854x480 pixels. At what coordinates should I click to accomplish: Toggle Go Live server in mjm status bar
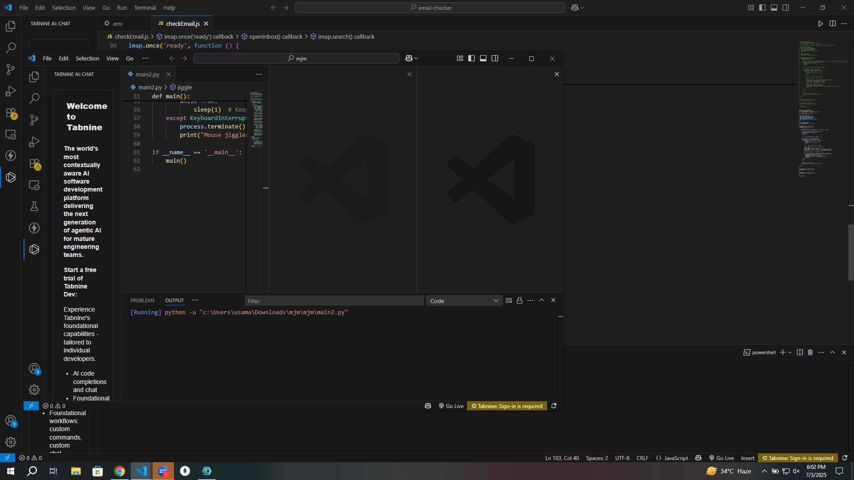451,406
